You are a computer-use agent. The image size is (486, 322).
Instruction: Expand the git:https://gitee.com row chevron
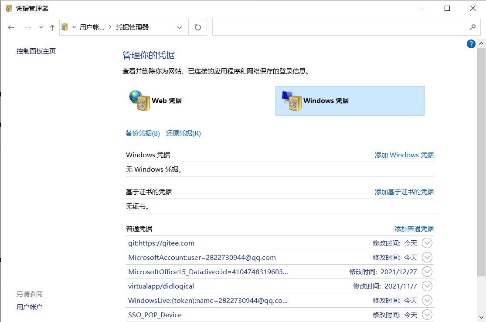tap(427, 243)
